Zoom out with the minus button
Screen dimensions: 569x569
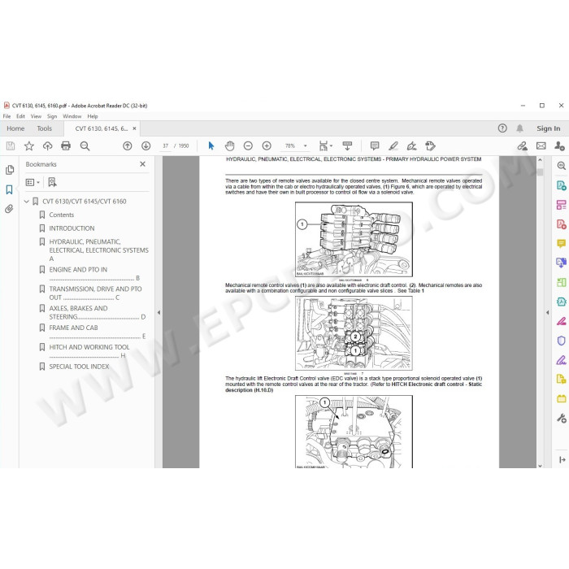(248, 146)
